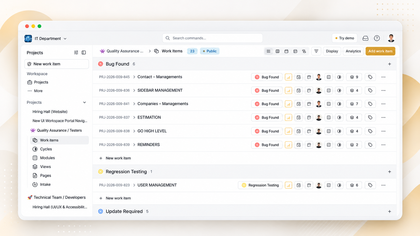Add work item to Update Required group

(x=390, y=211)
